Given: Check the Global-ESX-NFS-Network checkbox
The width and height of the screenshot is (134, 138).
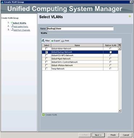Looking at the screenshot, I should pyautogui.click(x=46, y=55).
